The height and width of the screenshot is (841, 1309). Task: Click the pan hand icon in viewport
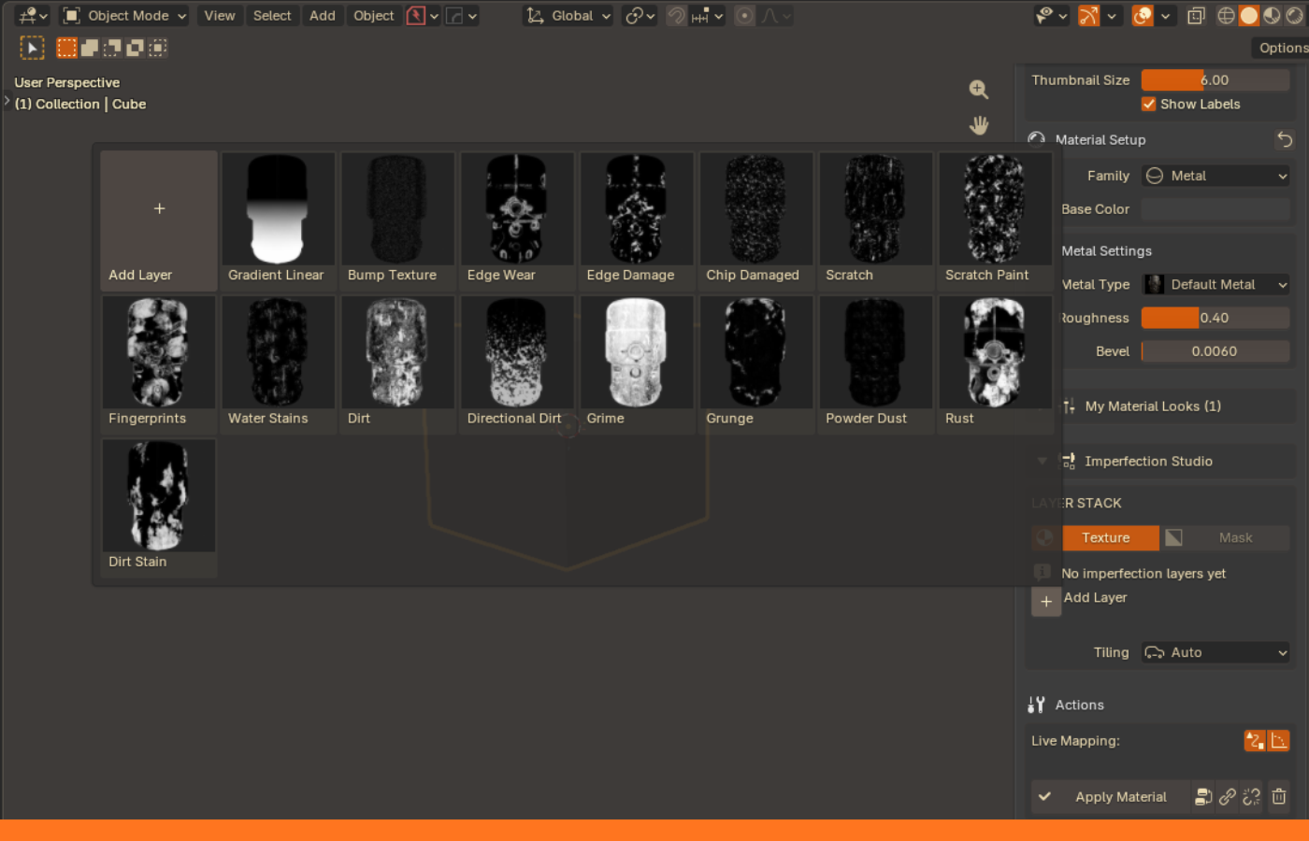979,125
